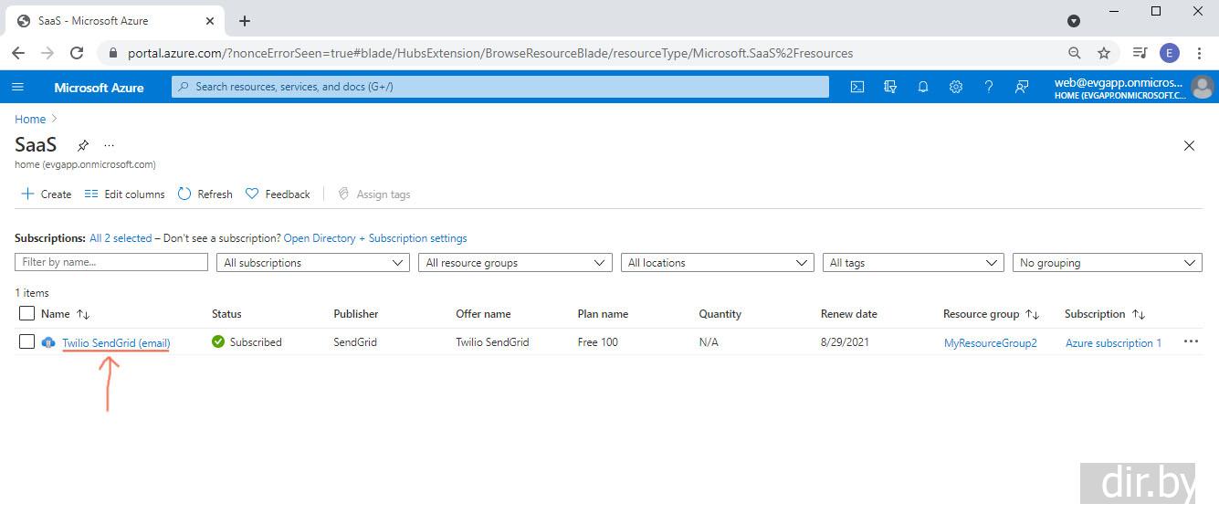Open the Directories and subscriptions filter icon

pos(890,87)
